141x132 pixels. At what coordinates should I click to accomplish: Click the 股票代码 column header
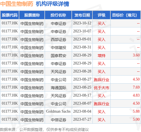point(10,15)
